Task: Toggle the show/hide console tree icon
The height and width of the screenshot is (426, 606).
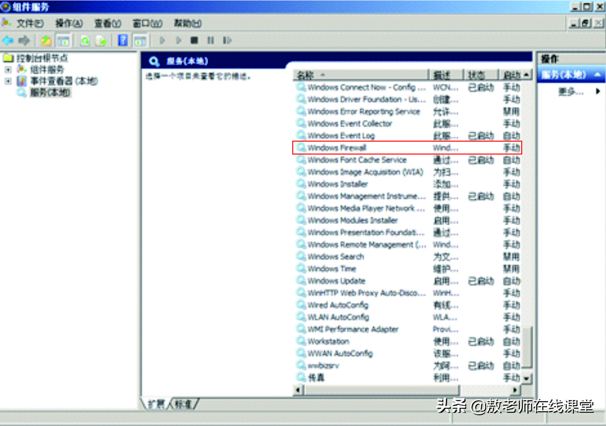Action: tap(64, 40)
